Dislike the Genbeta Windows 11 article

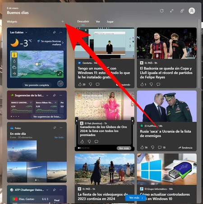pyautogui.click(x=90, y=84)
